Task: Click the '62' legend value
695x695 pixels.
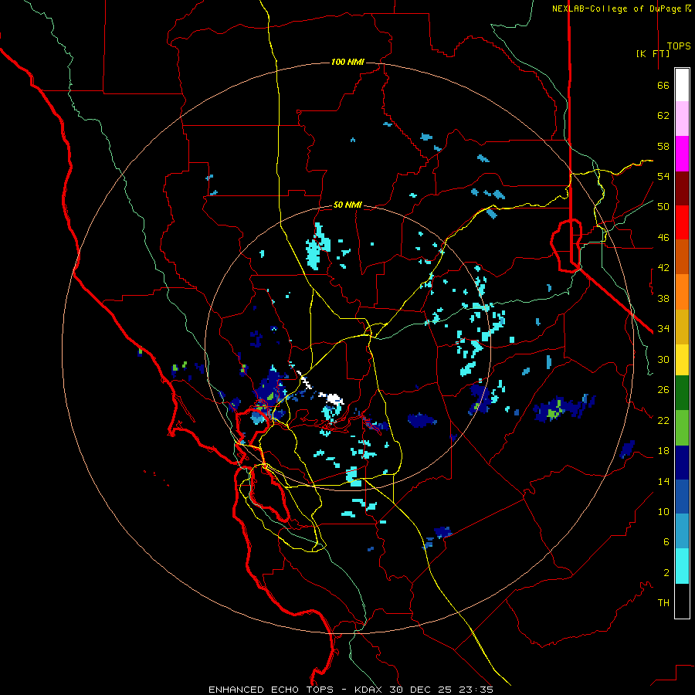Action: pyautogui.click(x=663, y=116)
